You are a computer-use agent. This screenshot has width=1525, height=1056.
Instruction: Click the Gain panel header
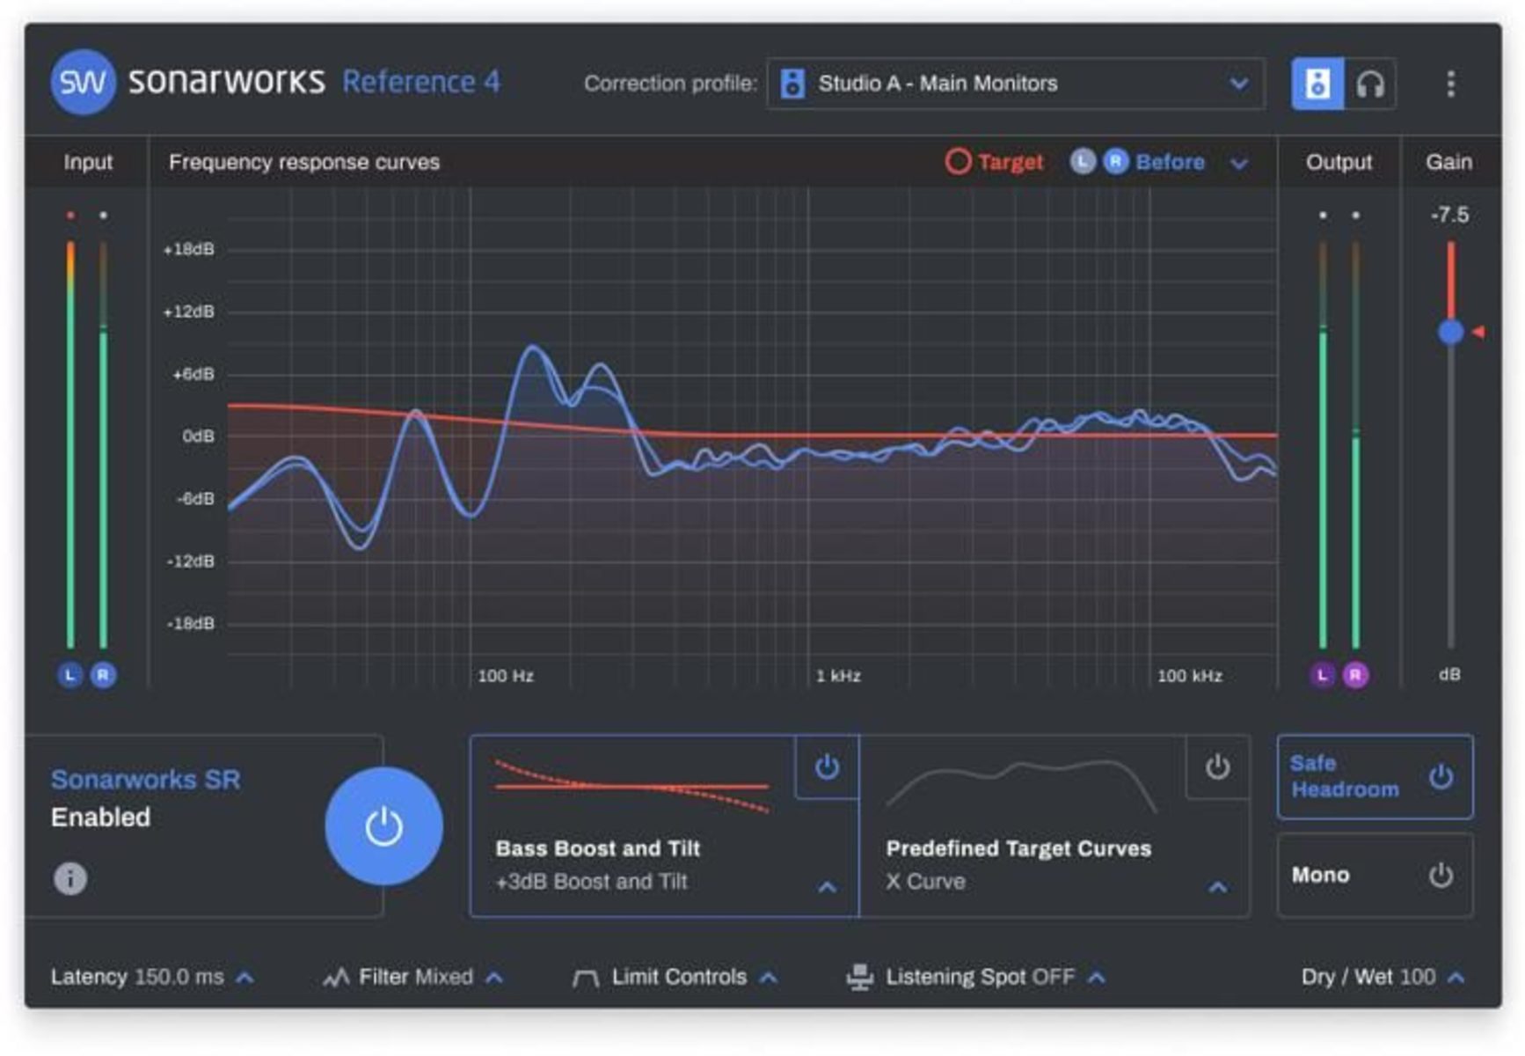[x=1448, y=162]
